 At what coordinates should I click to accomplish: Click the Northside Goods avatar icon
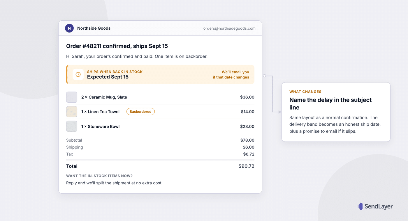tap(69, 28)
